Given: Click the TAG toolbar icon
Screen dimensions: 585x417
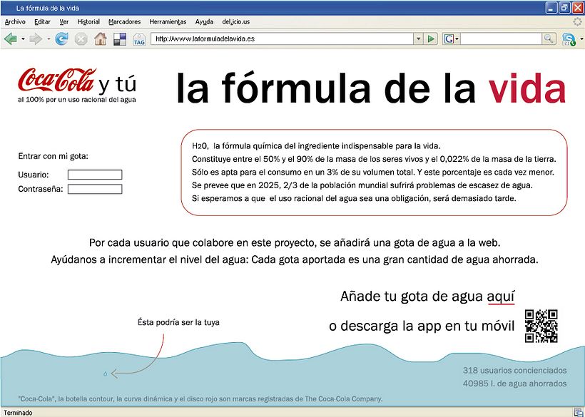Looking at the screenshot, I should coord(139,39).
